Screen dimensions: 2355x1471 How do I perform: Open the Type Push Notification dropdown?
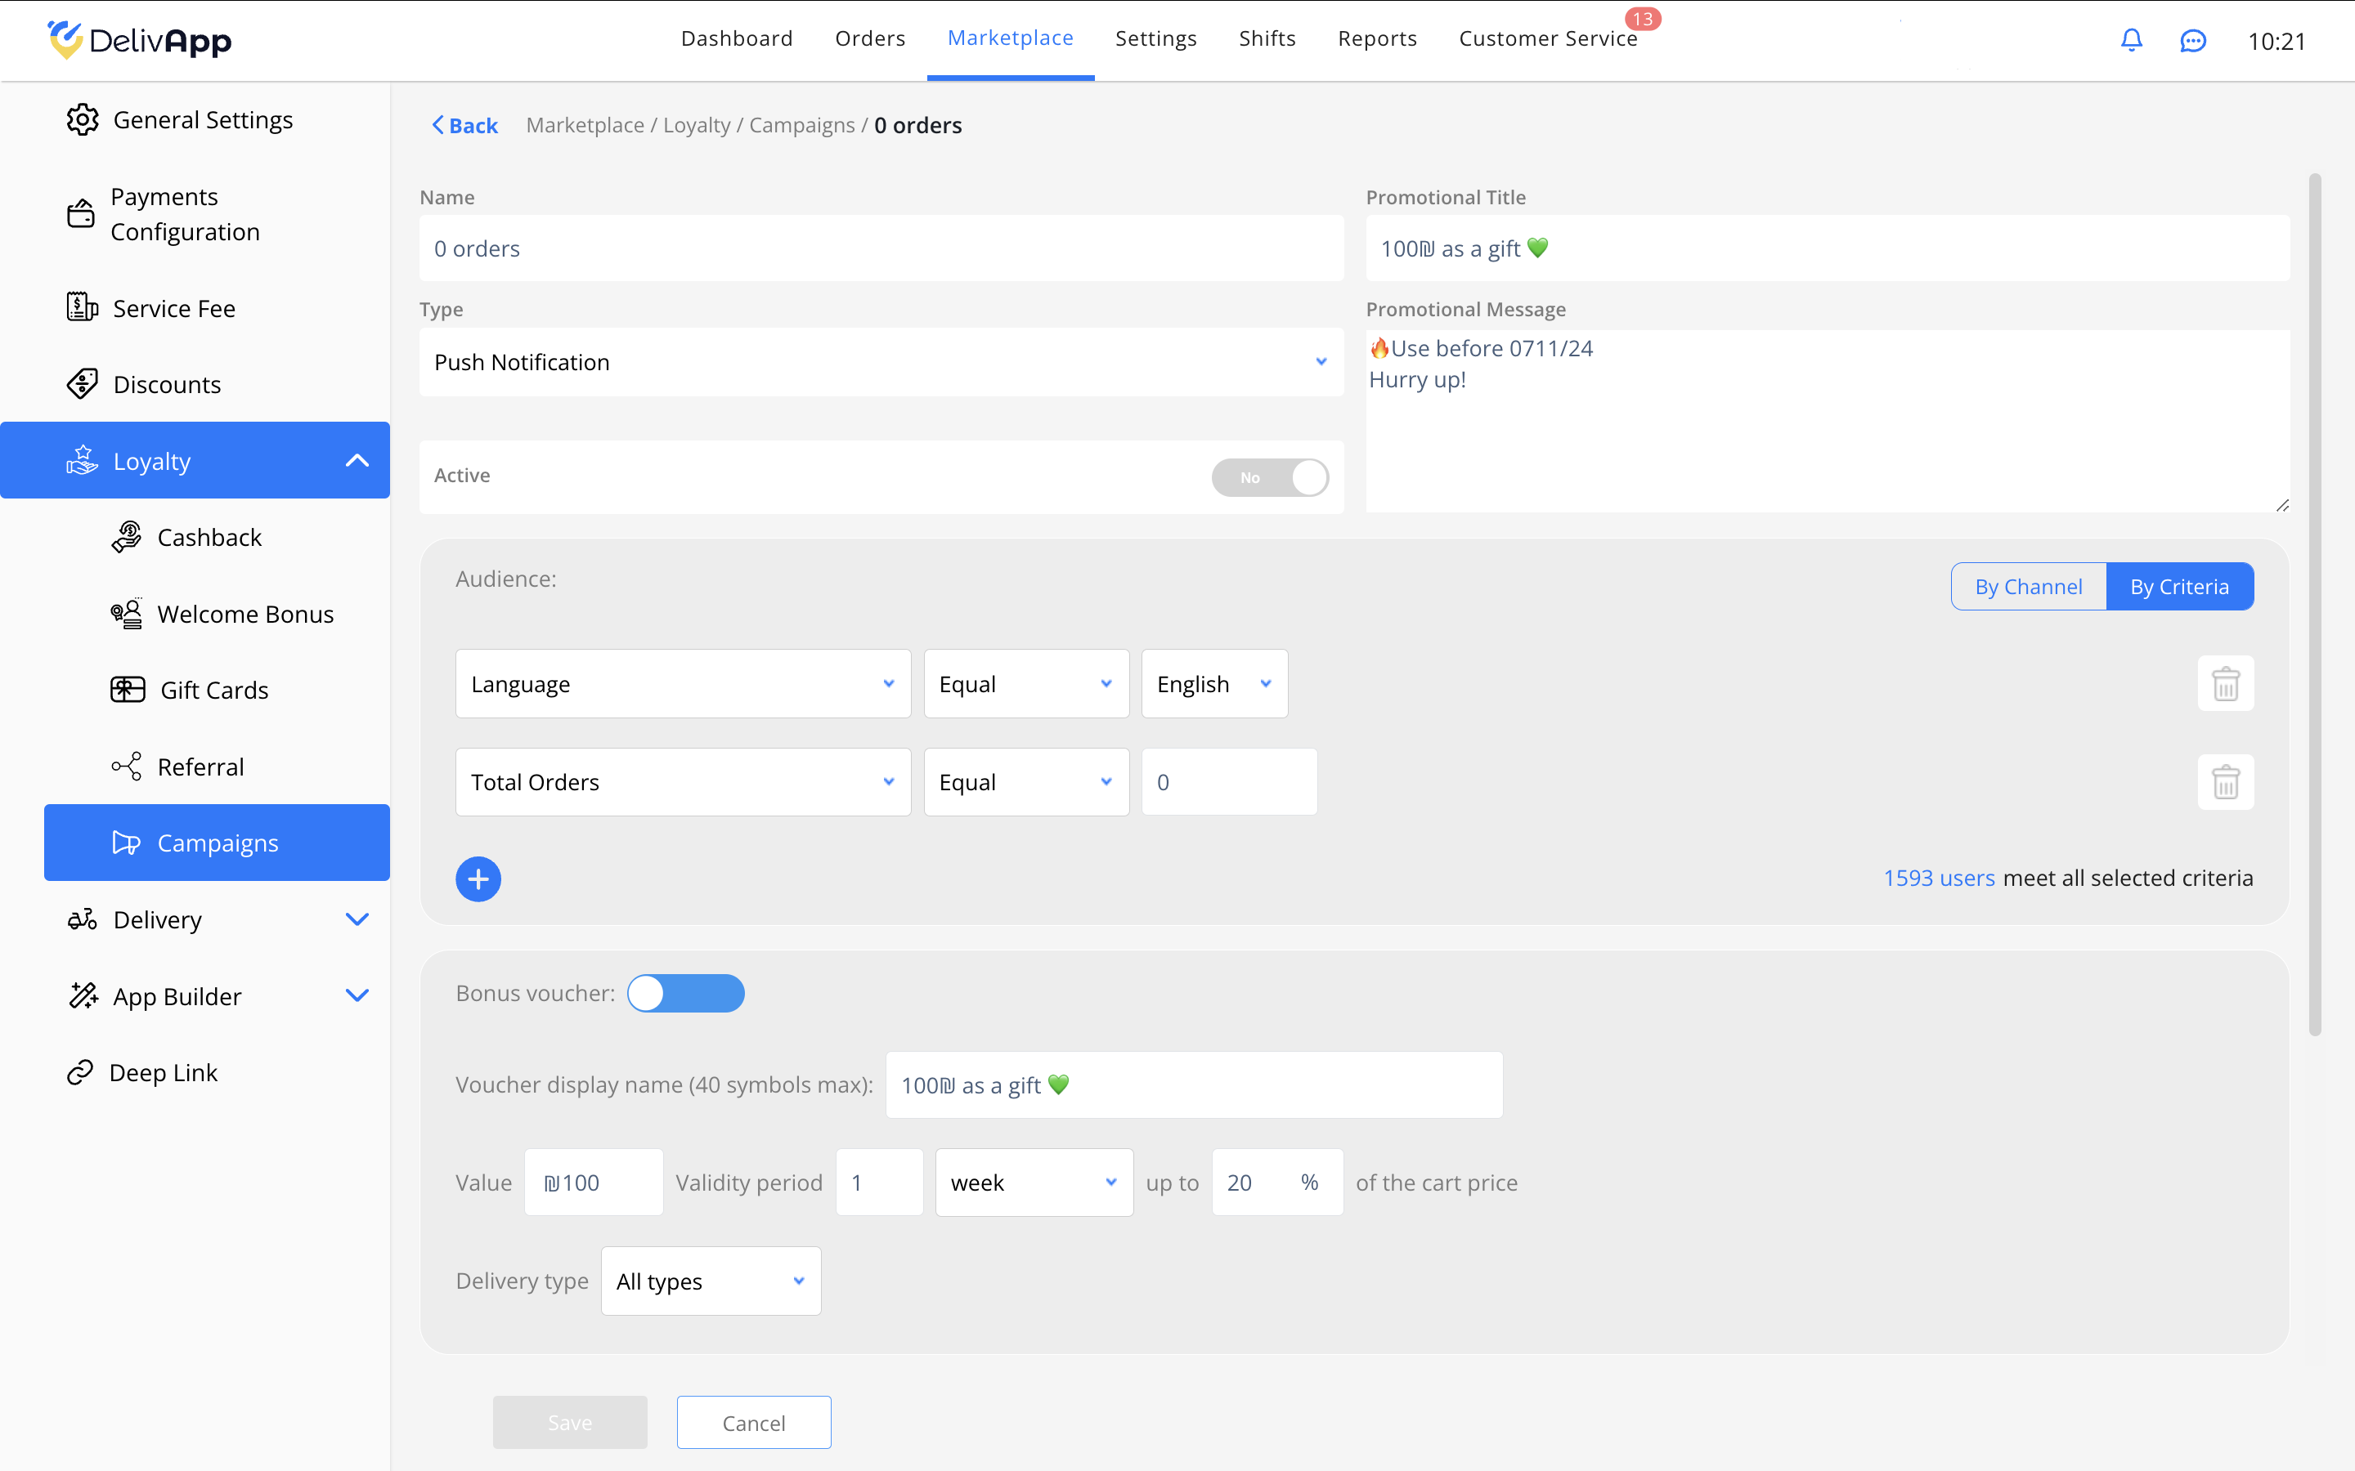(881, 362)
